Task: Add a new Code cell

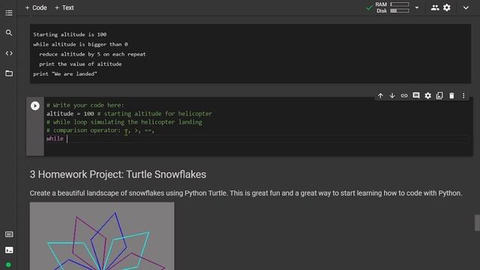Action: (x=36, y=7)
